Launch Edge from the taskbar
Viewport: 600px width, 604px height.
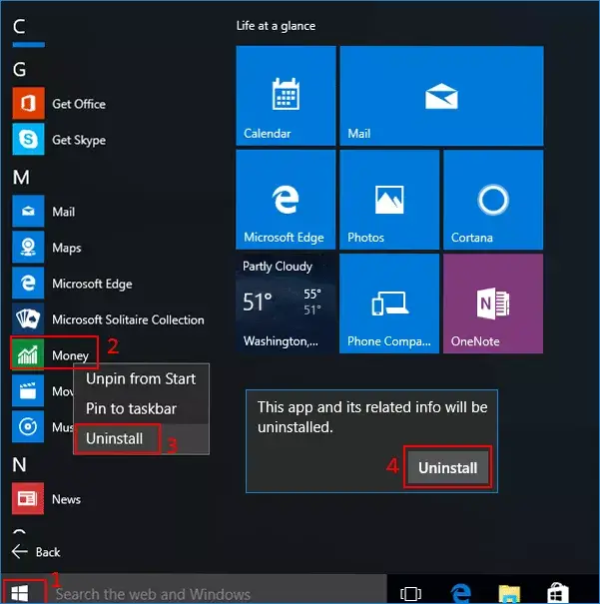point(460,593)
